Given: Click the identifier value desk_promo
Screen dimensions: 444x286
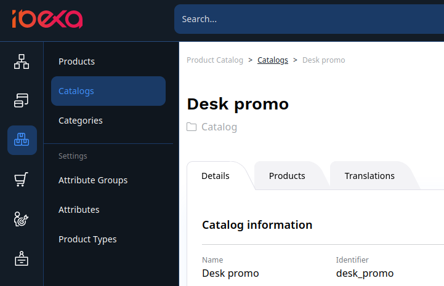Looking at the screenshot, I should pos(365,273).
